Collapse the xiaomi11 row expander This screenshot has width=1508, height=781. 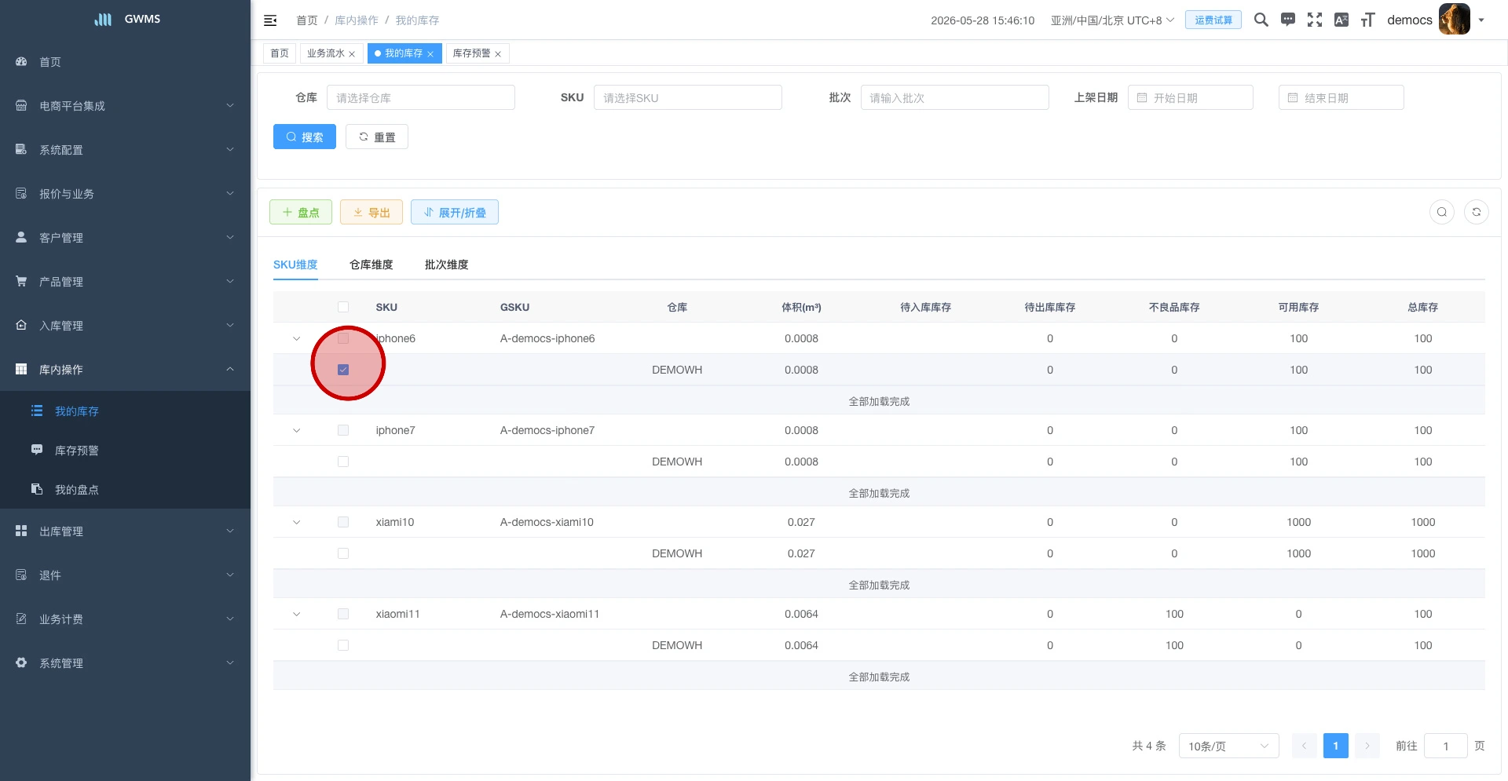(297, 615)
